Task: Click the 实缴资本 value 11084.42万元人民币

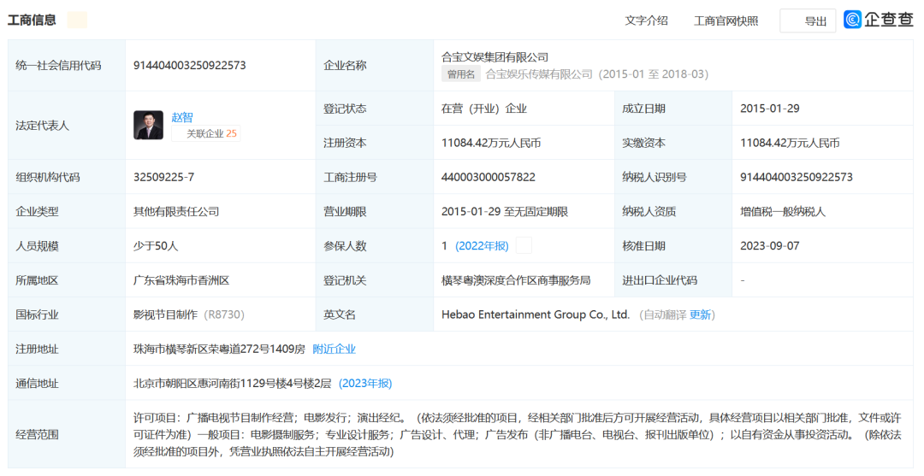Action: 790,143
